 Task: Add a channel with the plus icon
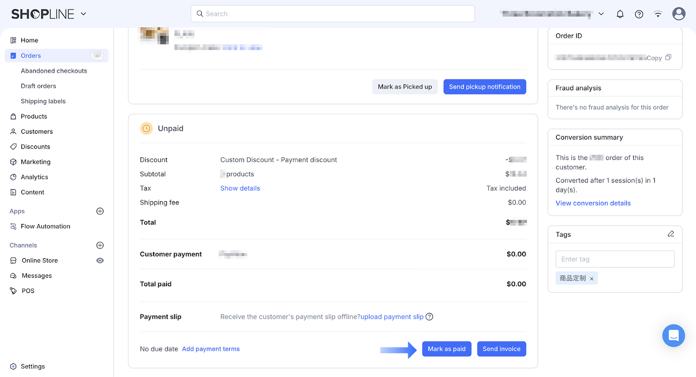pos(100,245)
